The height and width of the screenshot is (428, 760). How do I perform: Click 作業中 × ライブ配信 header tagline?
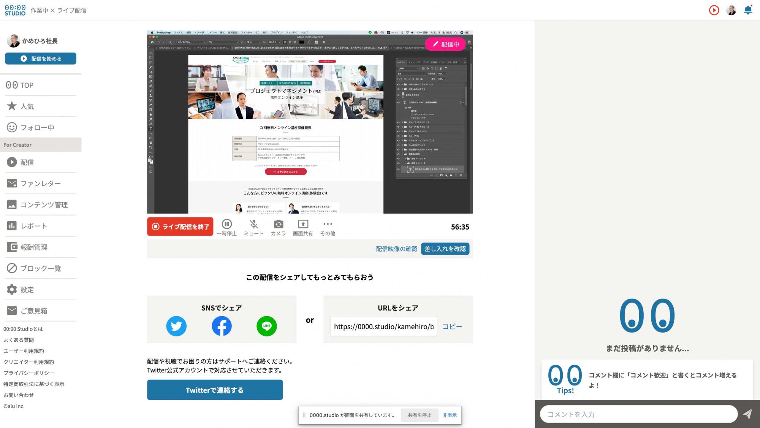click(59, 11)
